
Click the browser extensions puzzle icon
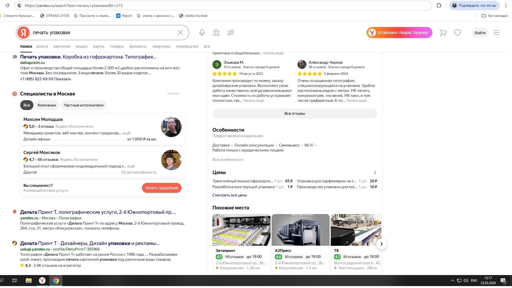[x=439, y=6]
